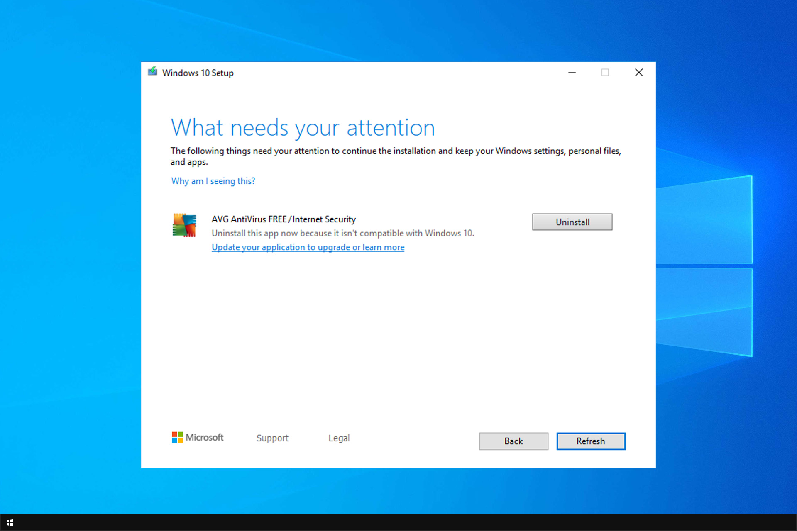797x531 pixels.
Task: Click the Refresh button
Action: tap(591, 441)
